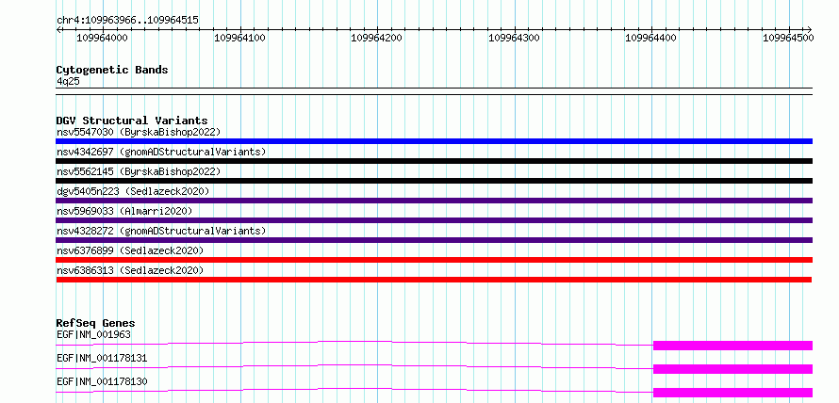Screen dimensions: 839x403
Task: Click the red nsv6386313 variant bar
Action: (434, 280)
